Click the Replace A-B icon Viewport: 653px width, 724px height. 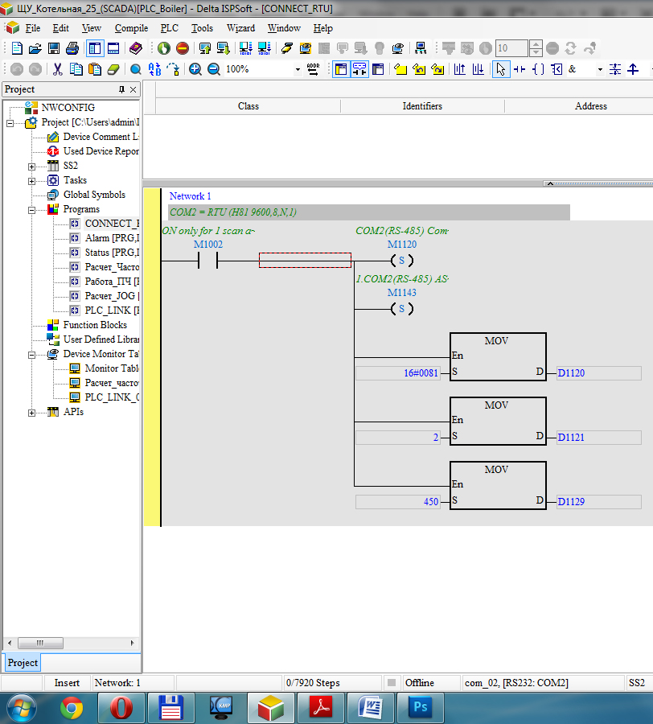pyautogui.click(x=154, y=69)
